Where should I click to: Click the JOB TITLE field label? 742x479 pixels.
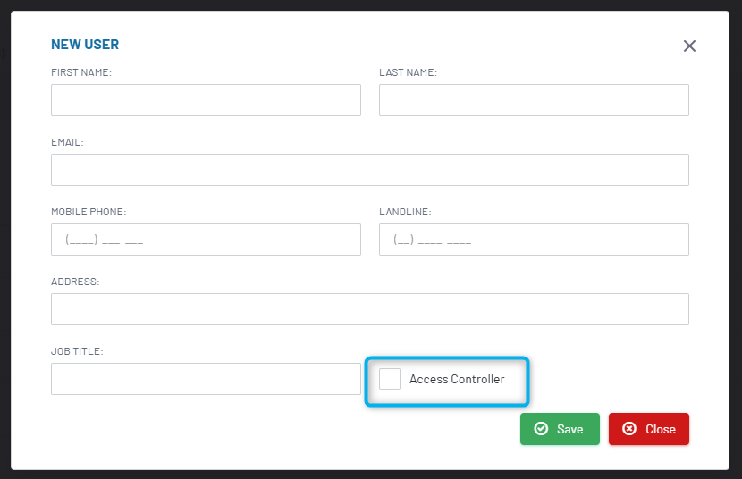(77, 351)
